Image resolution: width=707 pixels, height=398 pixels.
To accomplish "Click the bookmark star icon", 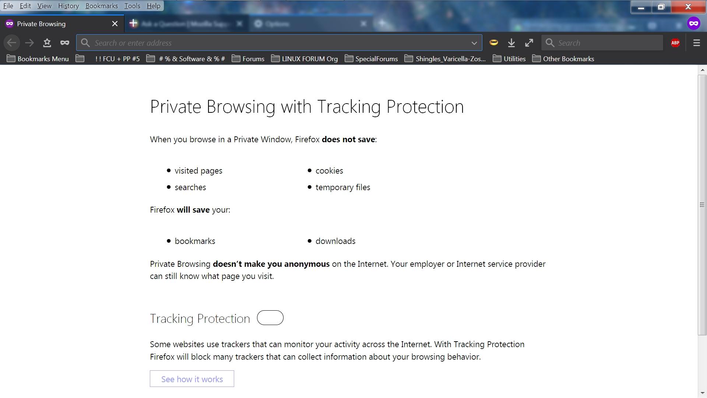I will pos(47,43).
